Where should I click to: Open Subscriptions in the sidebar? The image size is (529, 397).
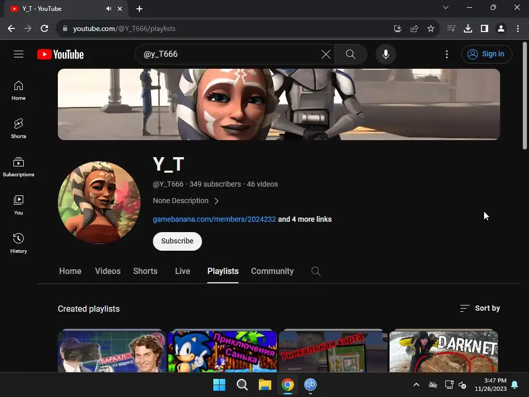[x=19, y=167]
